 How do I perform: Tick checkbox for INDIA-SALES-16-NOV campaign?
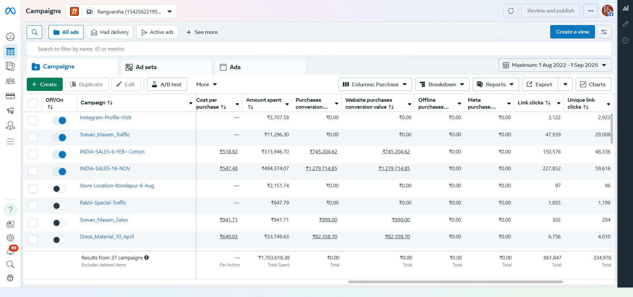33,172
